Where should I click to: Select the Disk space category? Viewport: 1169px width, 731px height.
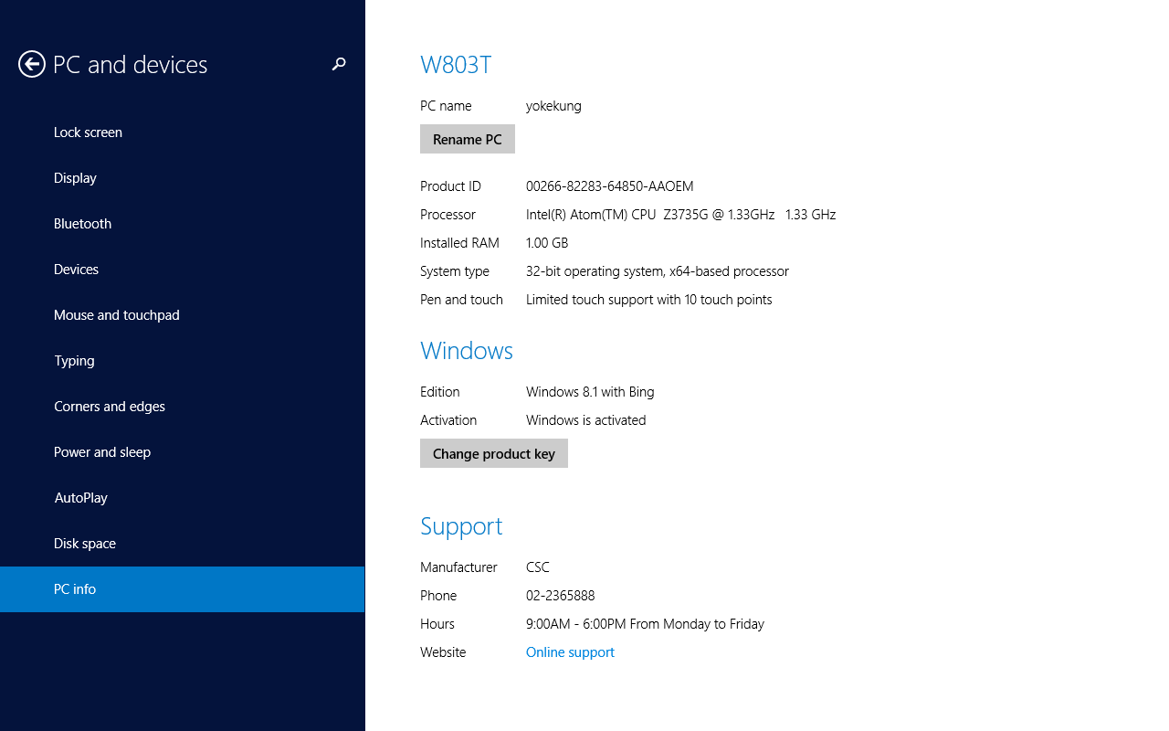click(x=182, y=544)
